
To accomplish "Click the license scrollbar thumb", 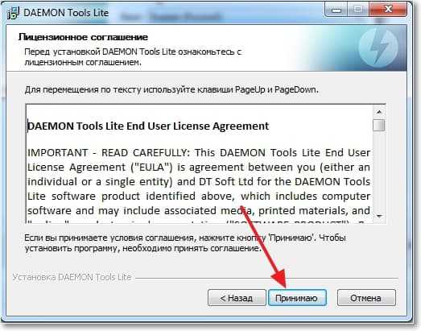I will pyautogui.click(x=379, y=125).
